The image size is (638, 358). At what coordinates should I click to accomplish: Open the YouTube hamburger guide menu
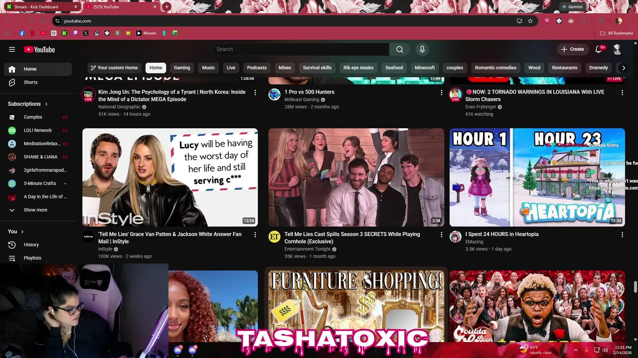12,49
